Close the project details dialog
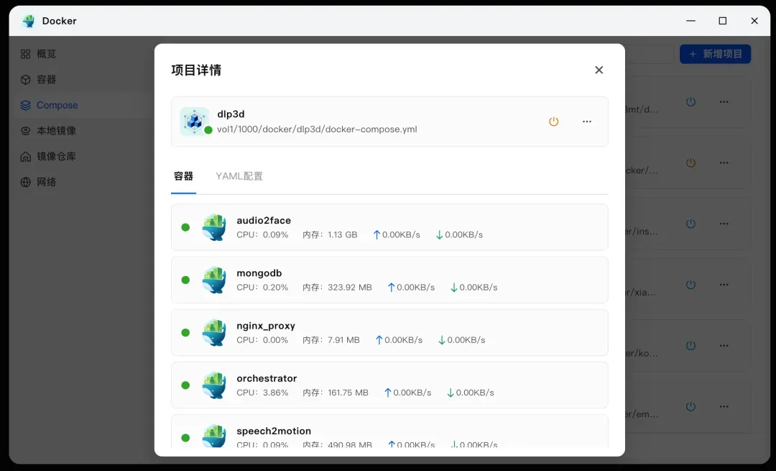776x471 pixels. pyautogui.click(x=599, y=70)
